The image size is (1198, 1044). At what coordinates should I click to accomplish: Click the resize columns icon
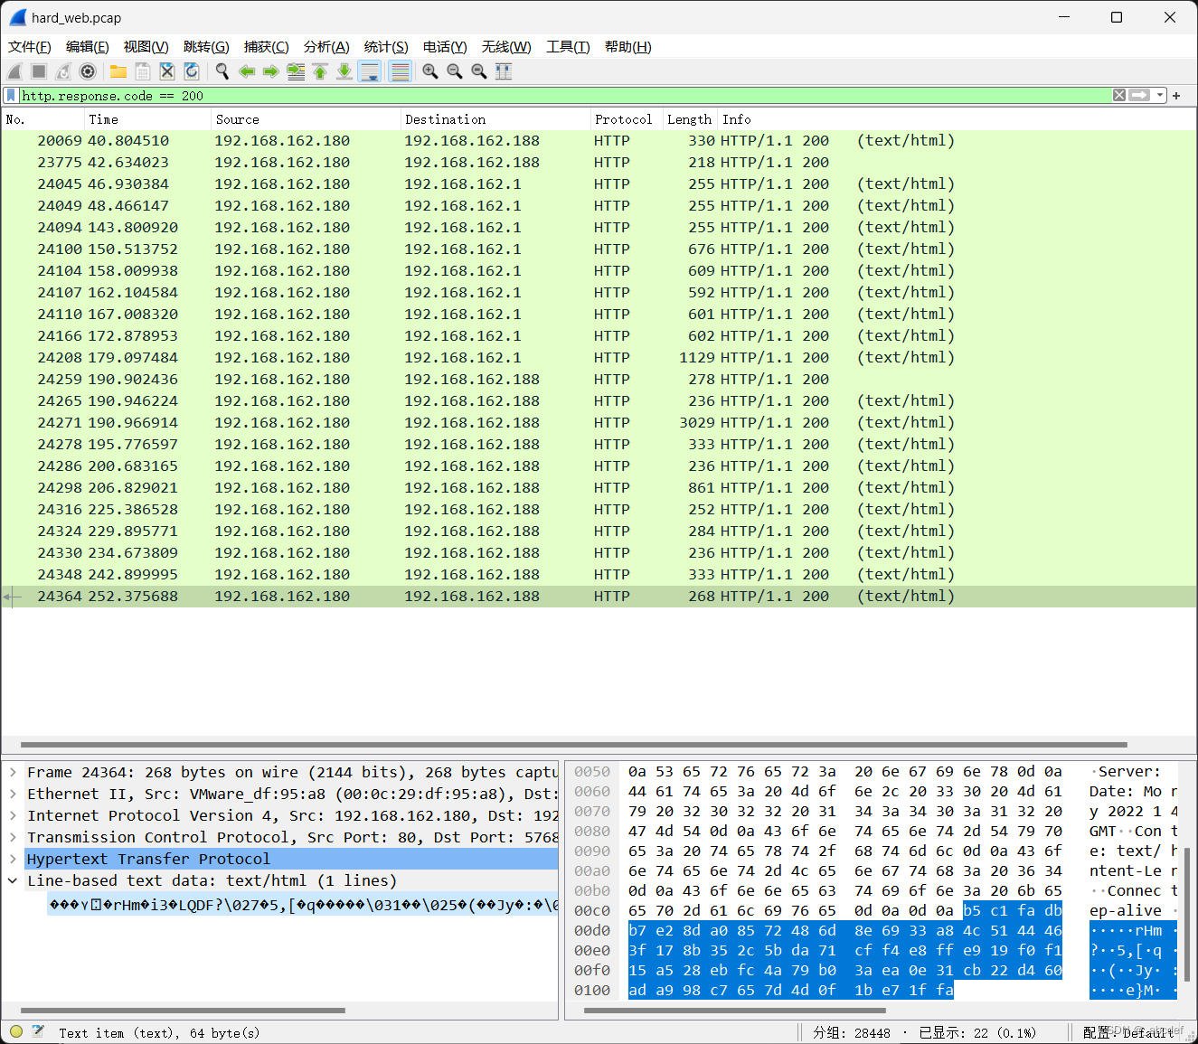(x=504, y=71)
